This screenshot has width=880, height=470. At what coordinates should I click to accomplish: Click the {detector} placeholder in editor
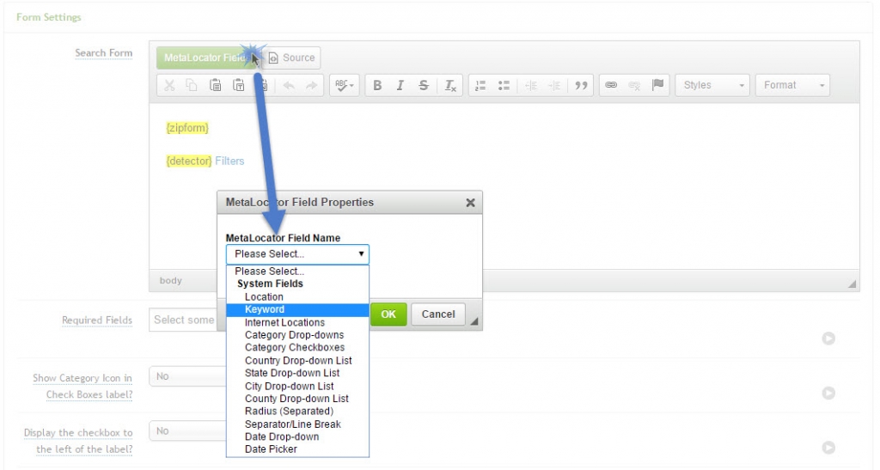189,161
